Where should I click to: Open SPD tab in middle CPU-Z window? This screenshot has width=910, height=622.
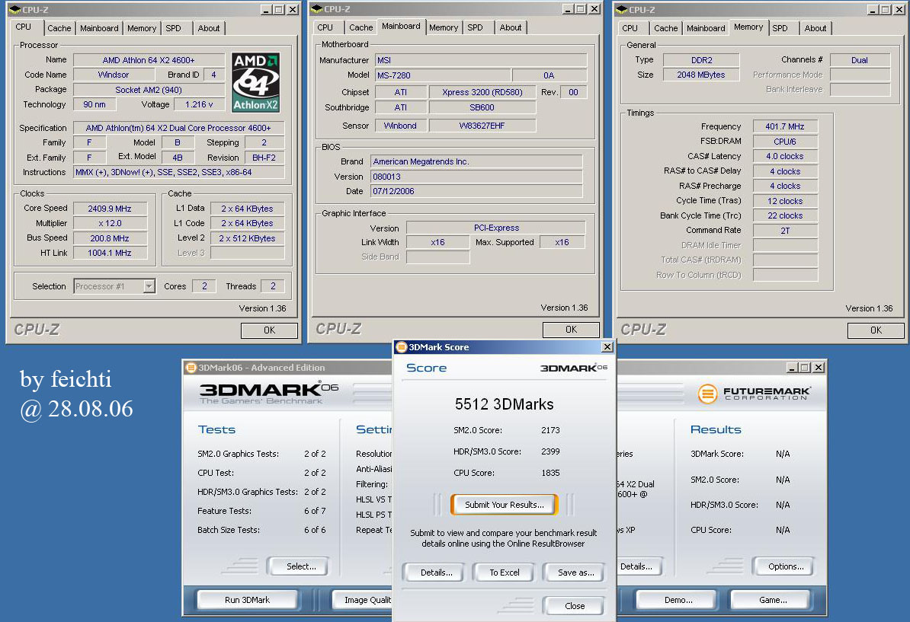tap(475, 28)
